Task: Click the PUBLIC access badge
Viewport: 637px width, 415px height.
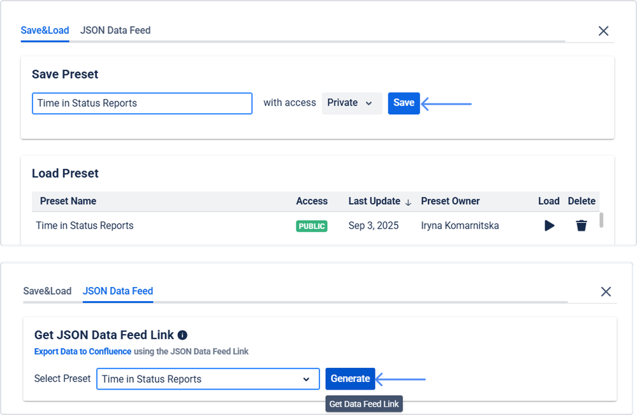Action: [311, 226]
